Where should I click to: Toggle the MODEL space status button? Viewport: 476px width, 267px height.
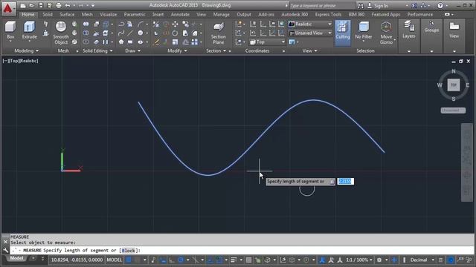coord(114,260)
